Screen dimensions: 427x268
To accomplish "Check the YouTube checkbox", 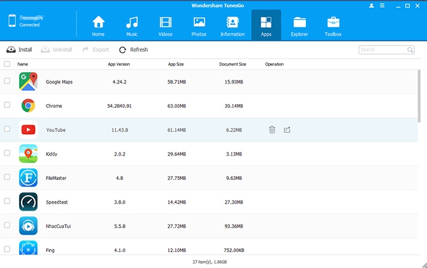I will coord(7,129).
